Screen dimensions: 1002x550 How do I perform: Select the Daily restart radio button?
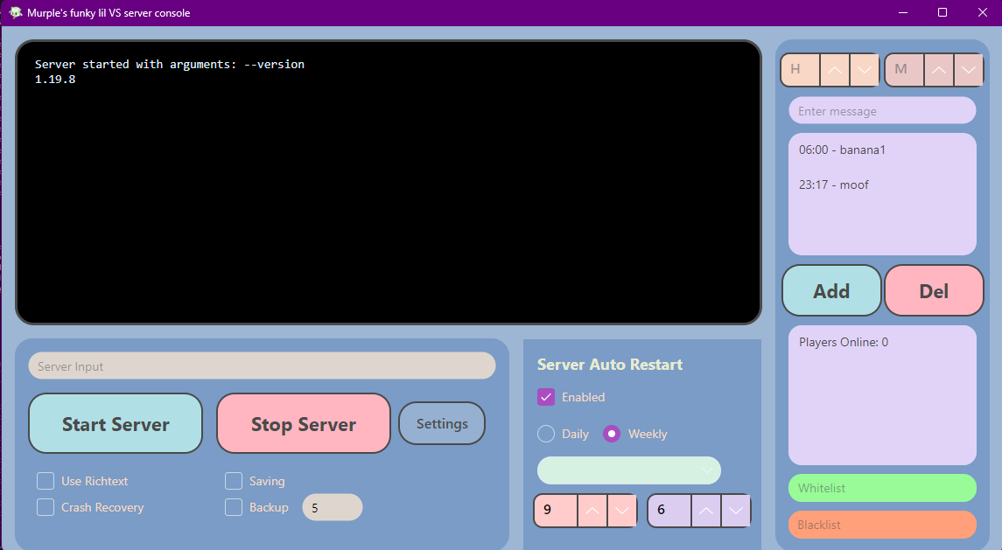(546, 434)
